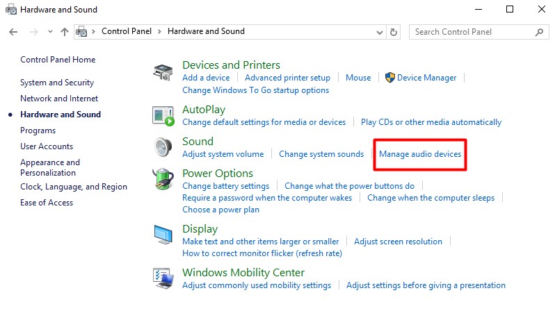Screen dimensions: 555x320
Task: Open Device Manager link
Action: (426, 78)
